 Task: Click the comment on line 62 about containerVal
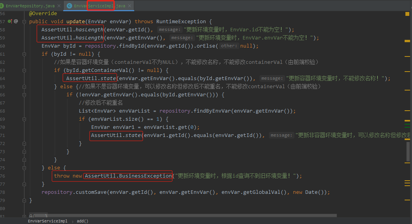(x=186, y=62)
